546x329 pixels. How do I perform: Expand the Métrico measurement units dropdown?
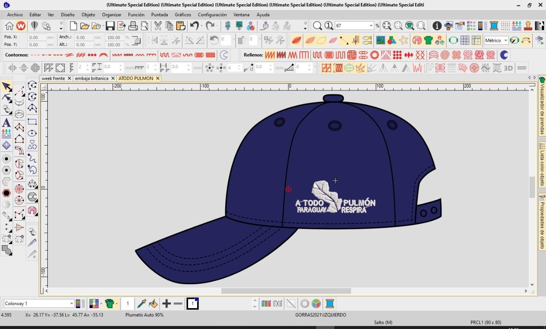coord(505,41)
